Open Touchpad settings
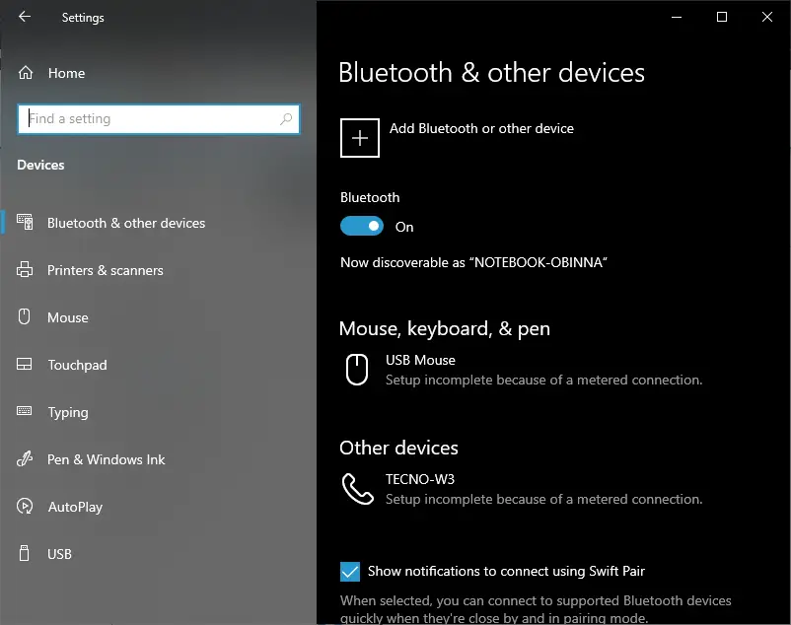Image resolution: width=791 pixels, height=625 pixels. click(x=77, y=365)
